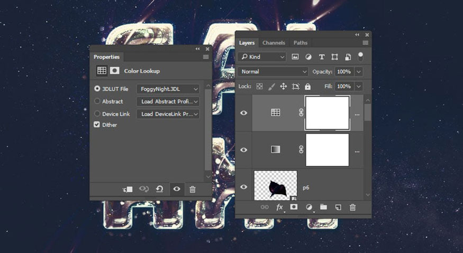463x253 pixels.
Task: Select gradient layer mask thumbnail
Action: [327, 150]
